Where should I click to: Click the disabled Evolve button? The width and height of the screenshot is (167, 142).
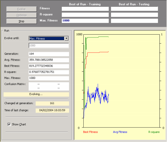[22, 9]
